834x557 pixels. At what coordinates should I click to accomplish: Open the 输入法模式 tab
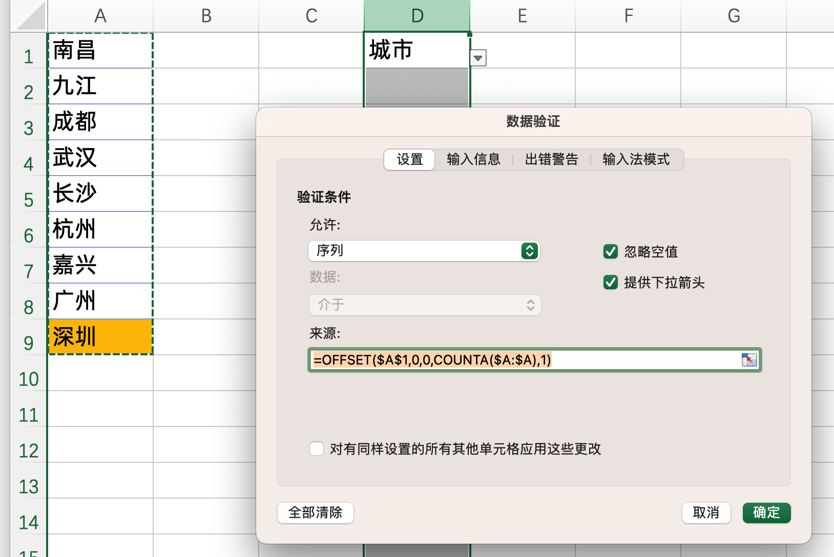637,159
